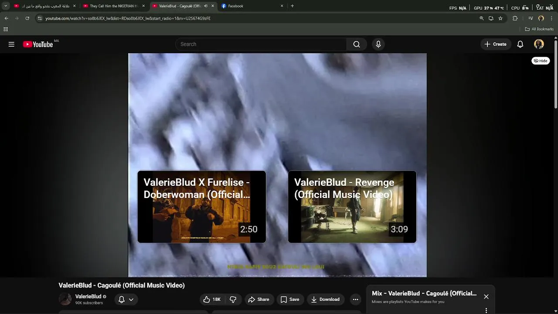Image resolution: width=558 pixels, height=314 pixels.
Task: Open All Bookmarks folder
Action: tap(539, 29)
